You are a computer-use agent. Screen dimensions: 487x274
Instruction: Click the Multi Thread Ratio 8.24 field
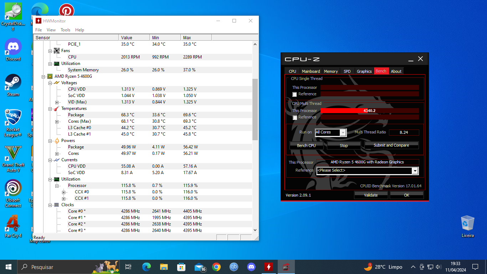click(x=404, y=132)
